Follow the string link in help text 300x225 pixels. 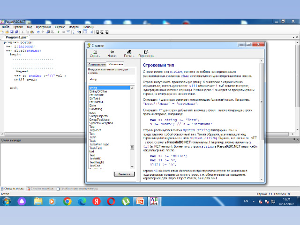pyautogui.click(x=176, y=72)
